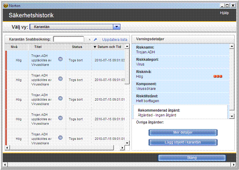Click Hög level in third row
239x170 pixels.
[x=19, y=100]
